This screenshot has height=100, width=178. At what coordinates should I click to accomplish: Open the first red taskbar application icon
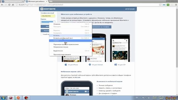(11, 98)
